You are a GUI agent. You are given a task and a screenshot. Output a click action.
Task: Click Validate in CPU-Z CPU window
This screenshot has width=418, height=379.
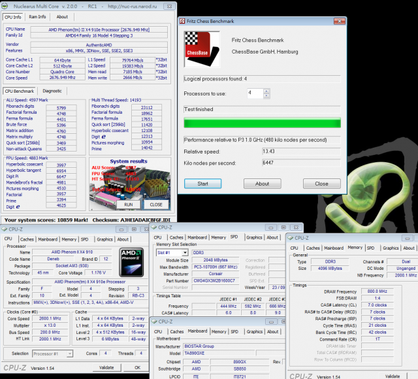(106, 367)
